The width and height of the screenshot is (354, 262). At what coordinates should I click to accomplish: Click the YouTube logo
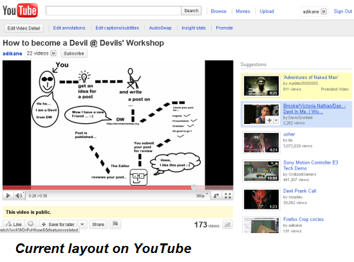click(20, 10)
